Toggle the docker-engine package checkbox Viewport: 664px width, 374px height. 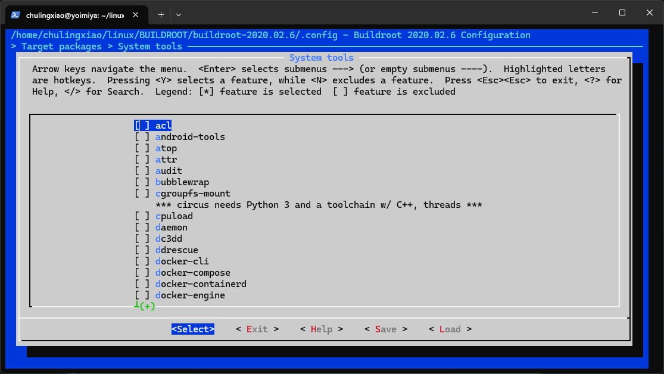[x=142, y=295]
